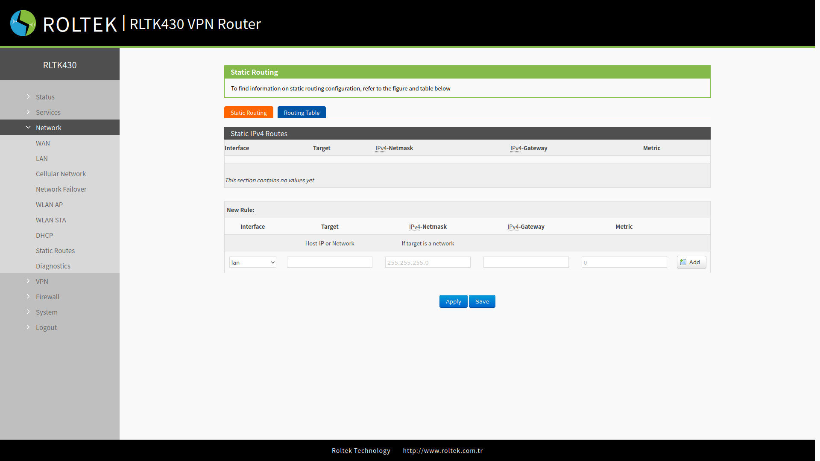Click the IPv4-Gateway header in New Rule table

pyautogui.click(x=526, y=227)
